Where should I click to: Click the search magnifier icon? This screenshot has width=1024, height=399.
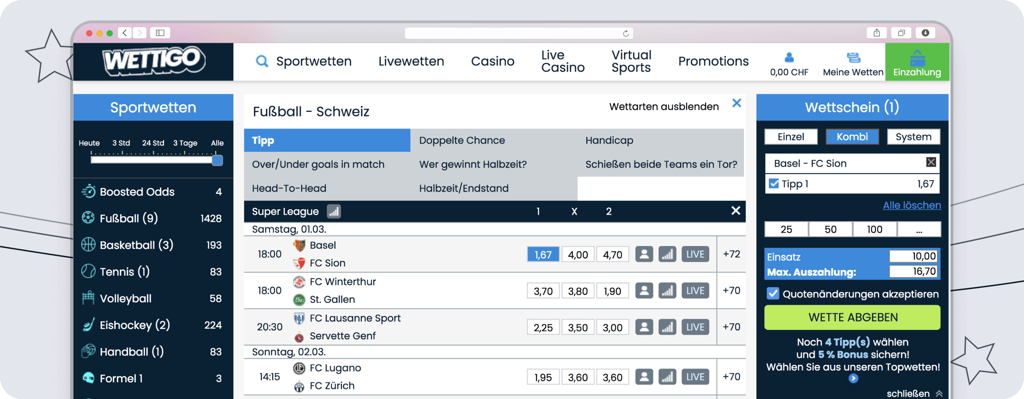[x=262, y=61]
